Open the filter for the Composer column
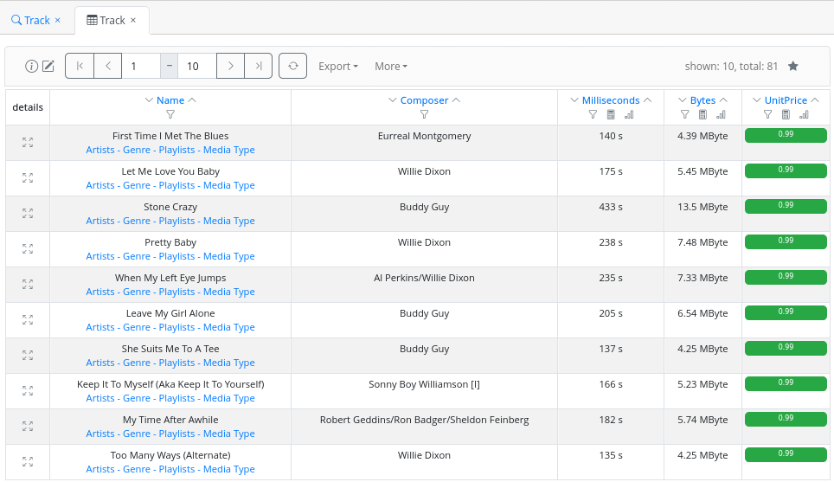834x482 pixels. click(x=424, y=114)
